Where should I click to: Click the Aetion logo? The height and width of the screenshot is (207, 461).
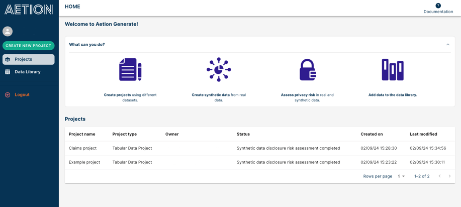coord(29,10)
